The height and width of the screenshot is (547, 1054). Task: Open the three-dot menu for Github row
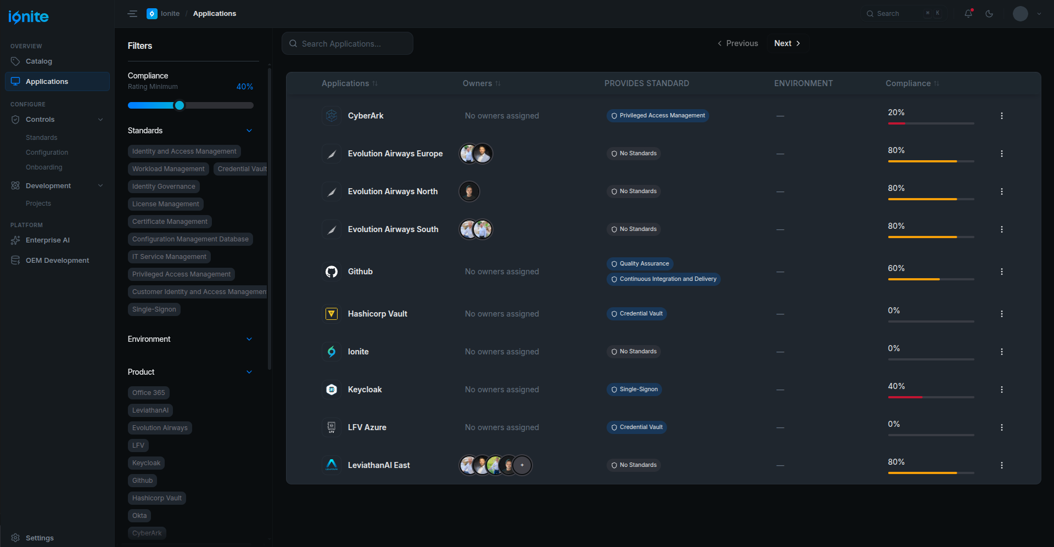(x=1001, y=272)
